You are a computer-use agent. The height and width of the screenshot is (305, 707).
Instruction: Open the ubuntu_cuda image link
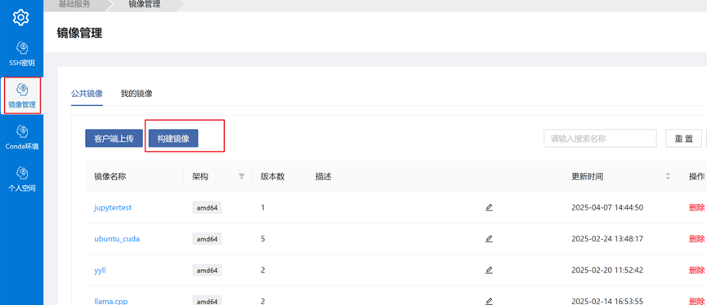[117, 239]
